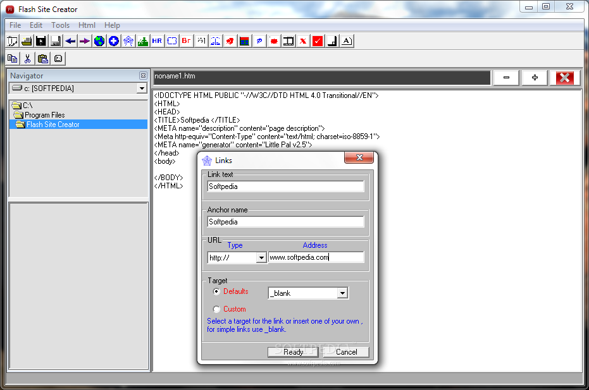Click the plus button beside noname1.htm

[535, 78]
